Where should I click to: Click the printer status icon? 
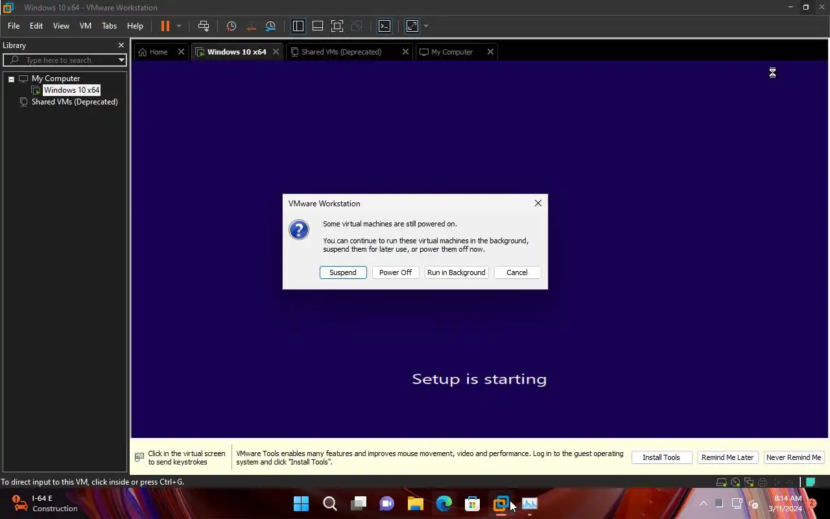763,482
